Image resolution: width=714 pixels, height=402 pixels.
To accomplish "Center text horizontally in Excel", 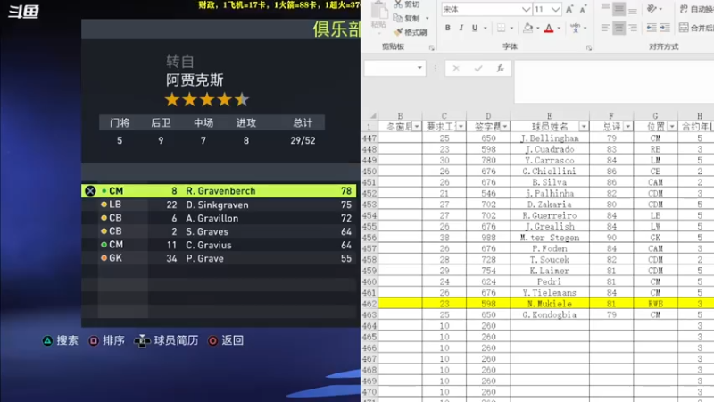I will [x=619, y=28].
